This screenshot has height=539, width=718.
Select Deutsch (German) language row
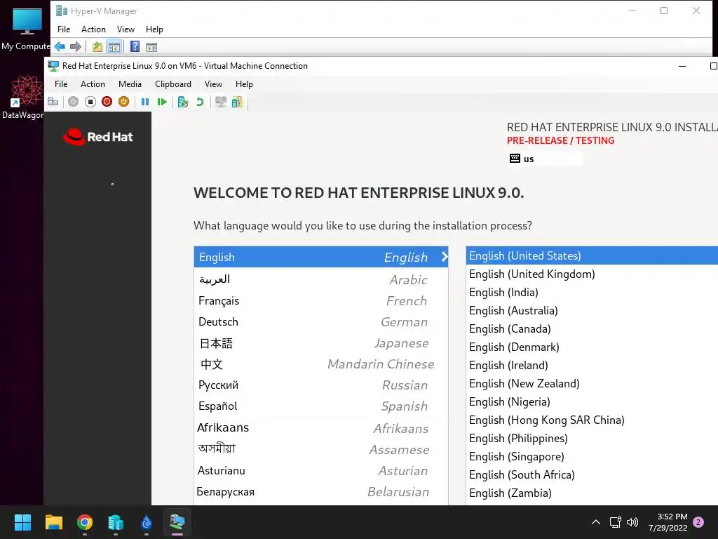[x=321, y=321]
